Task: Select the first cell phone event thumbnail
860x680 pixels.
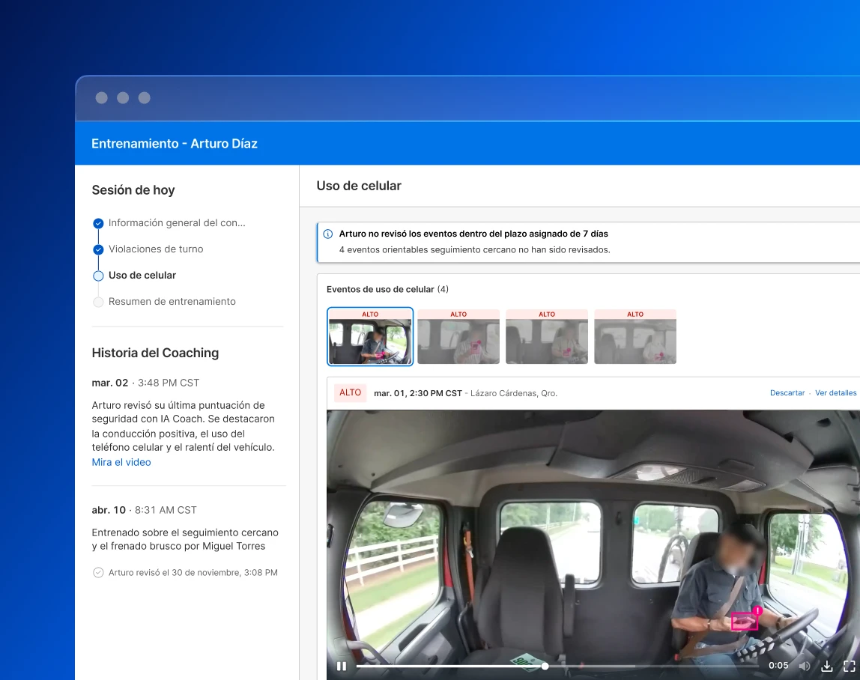Action: pyautogui.click(x=370, y=337)
